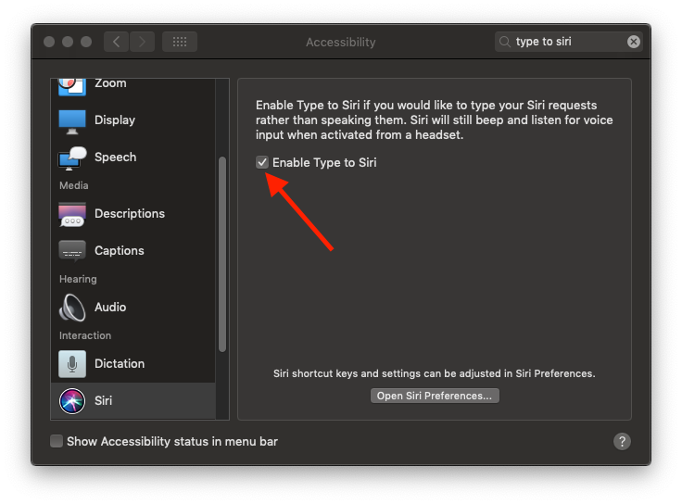
Task: Enable Show Accessibility status in menu bar
Action: pos(57,442)
